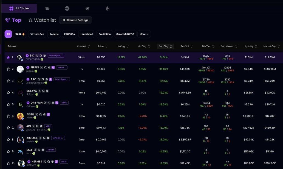Sort tokens by Market Cap column

click(271, 46)
